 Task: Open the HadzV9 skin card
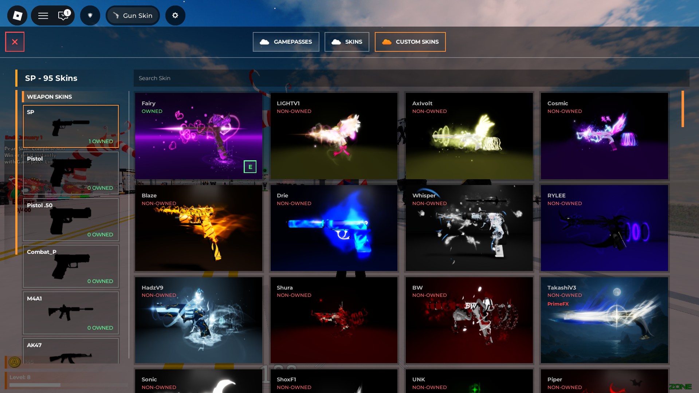click(199, 320)
